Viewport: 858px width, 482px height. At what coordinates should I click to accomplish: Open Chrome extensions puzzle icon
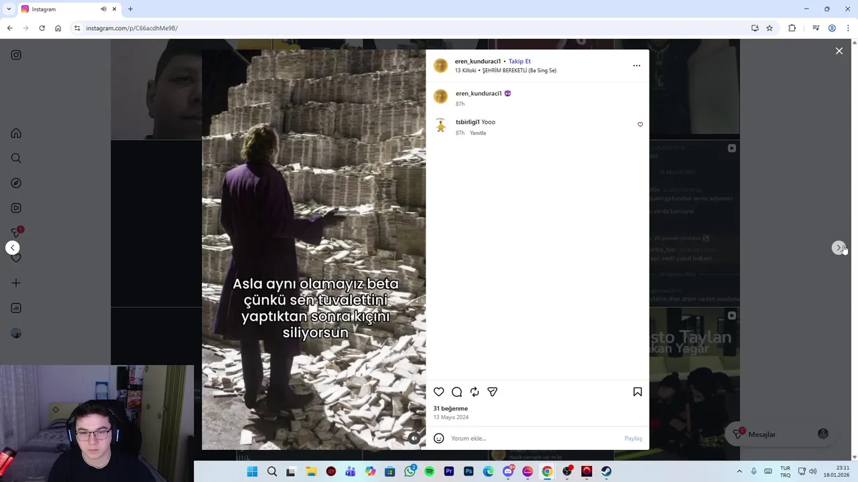tap(792, 28)
